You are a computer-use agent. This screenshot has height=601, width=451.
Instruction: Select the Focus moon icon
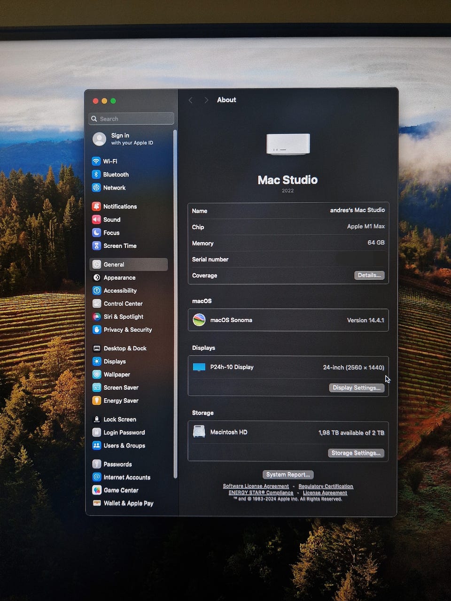pos(96,232)
